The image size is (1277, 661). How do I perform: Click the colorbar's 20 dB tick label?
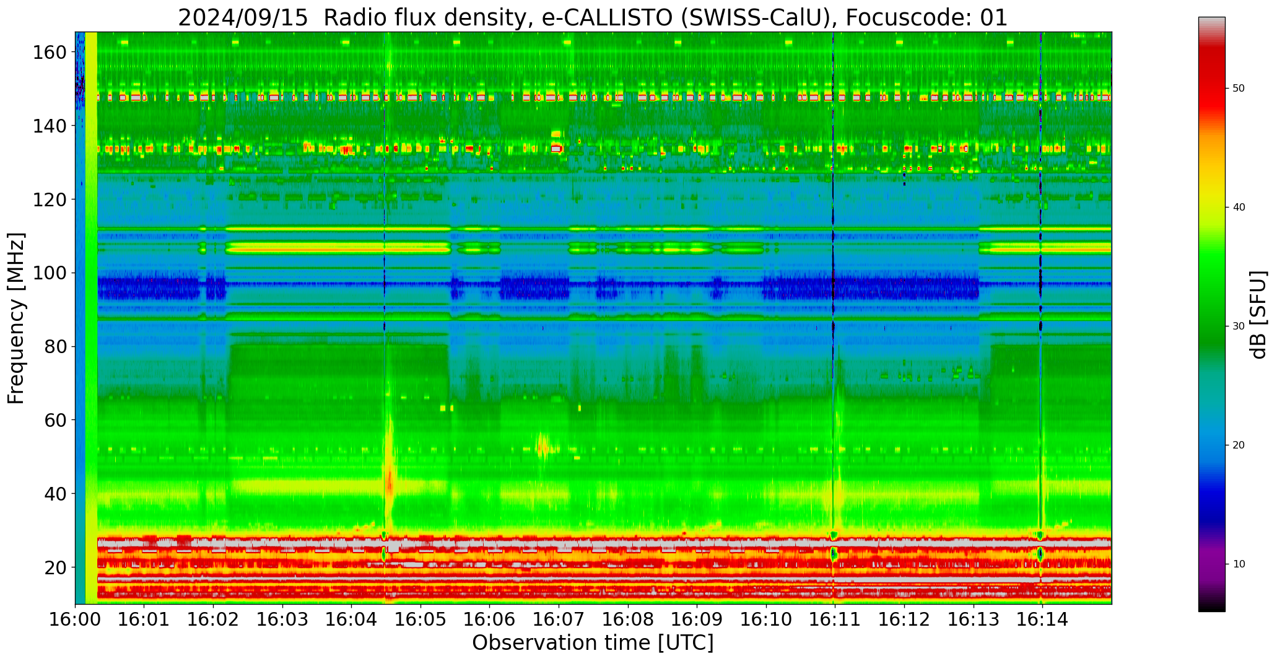(x=1239, y=445)
